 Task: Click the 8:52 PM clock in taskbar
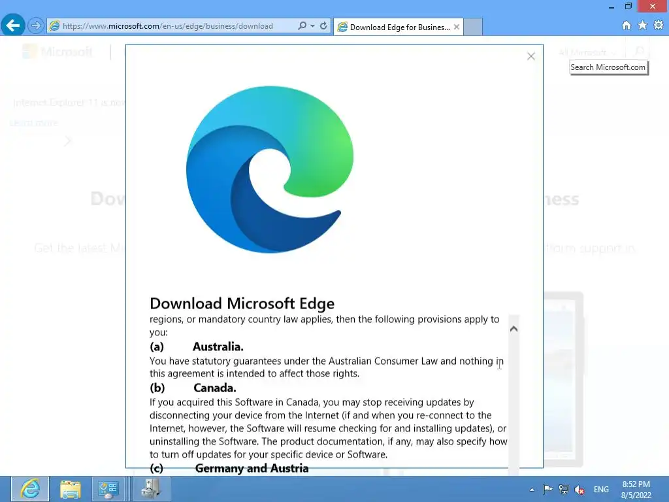(636, 484)
